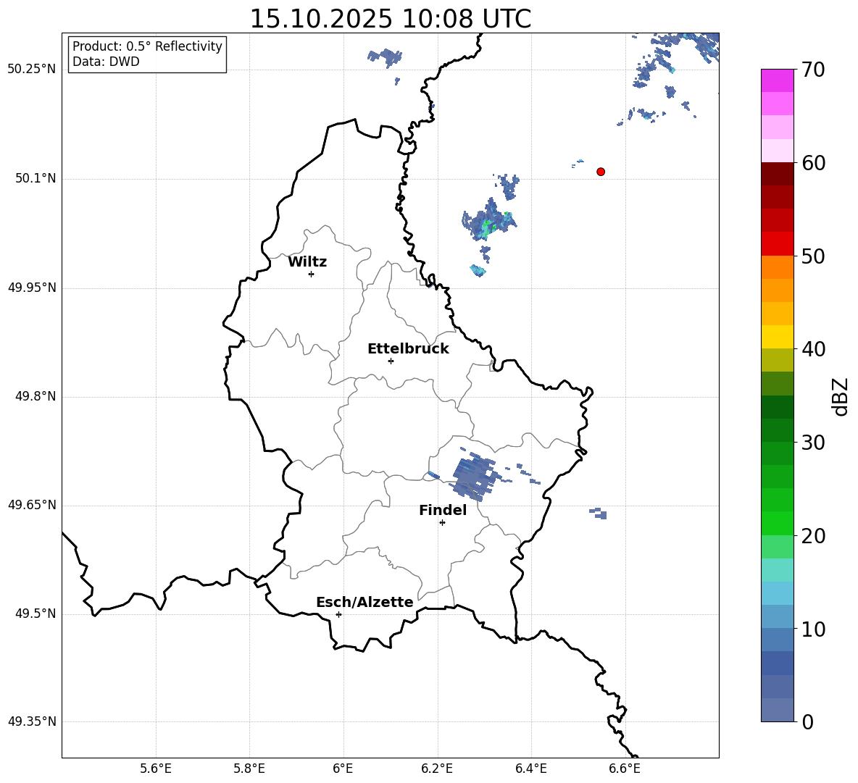858x783 pixels.
Task: Click the 10 tick on the colorbar
Action: click(813, 629)
